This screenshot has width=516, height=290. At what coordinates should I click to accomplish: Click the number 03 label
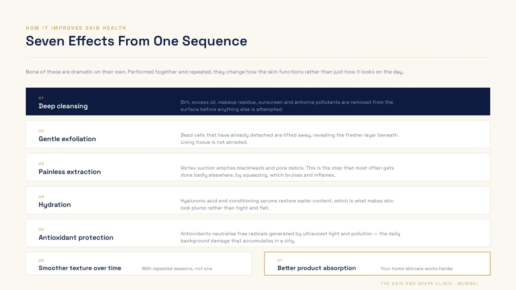point(41,164)
